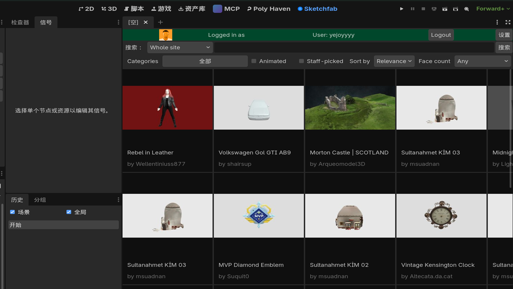Open scene tab bar three-dot menu
The image size is (513, 289).
[x=497, y=22]
